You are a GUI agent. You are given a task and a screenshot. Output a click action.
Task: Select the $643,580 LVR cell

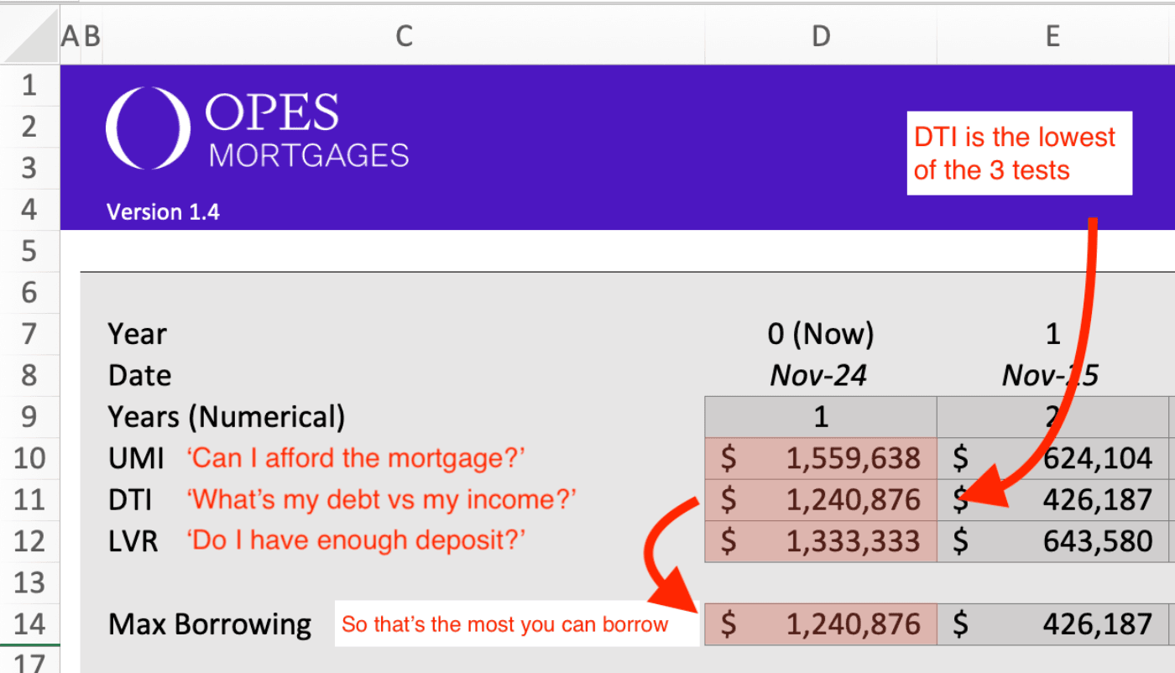coord(1052,541)
